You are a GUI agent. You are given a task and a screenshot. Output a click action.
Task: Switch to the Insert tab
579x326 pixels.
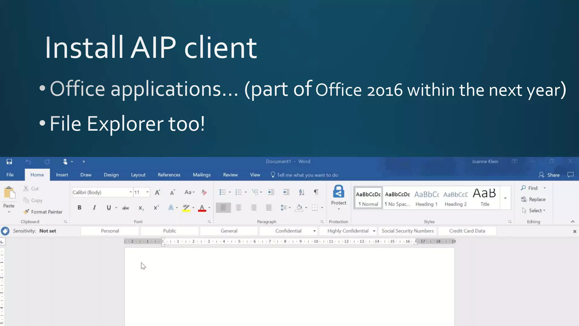[62, 175]
